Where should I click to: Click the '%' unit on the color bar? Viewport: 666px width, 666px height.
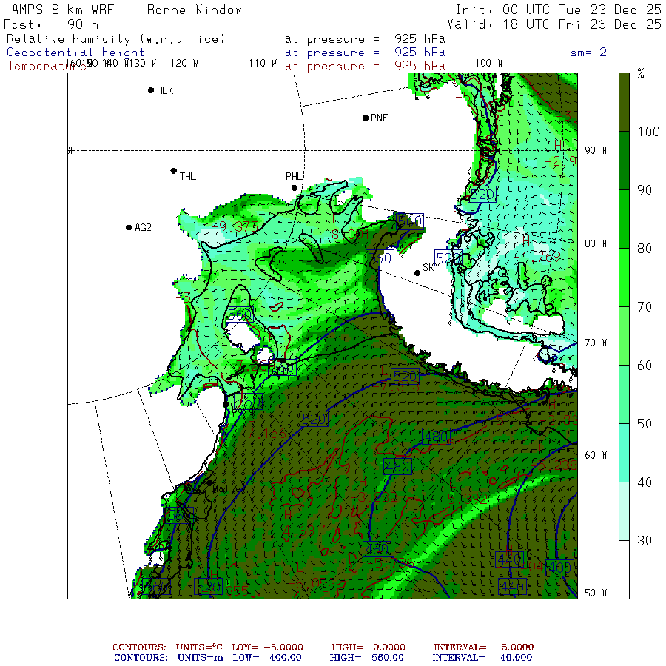[641, 74]
